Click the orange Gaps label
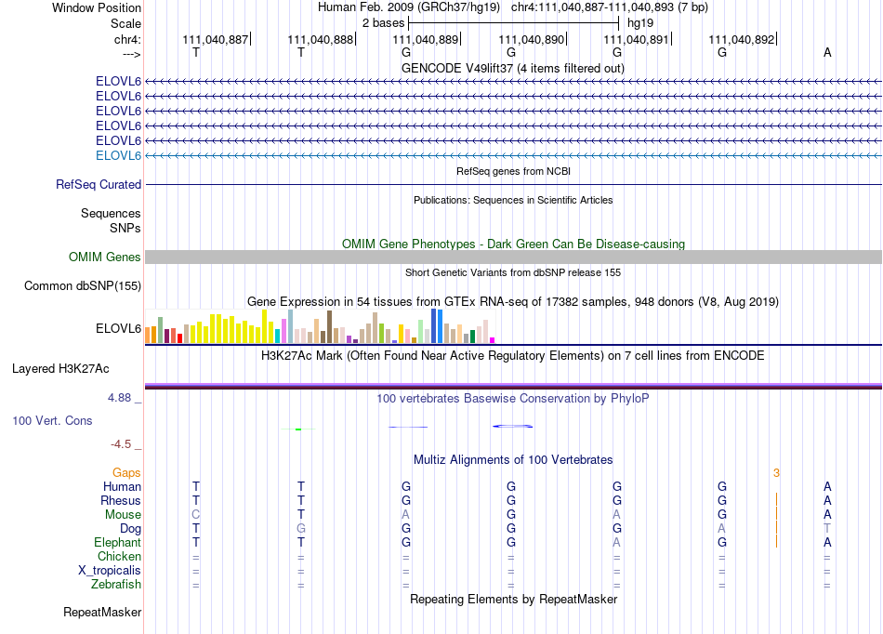The image size is (883, 634). pyautogui.click(x=126, y=473)
